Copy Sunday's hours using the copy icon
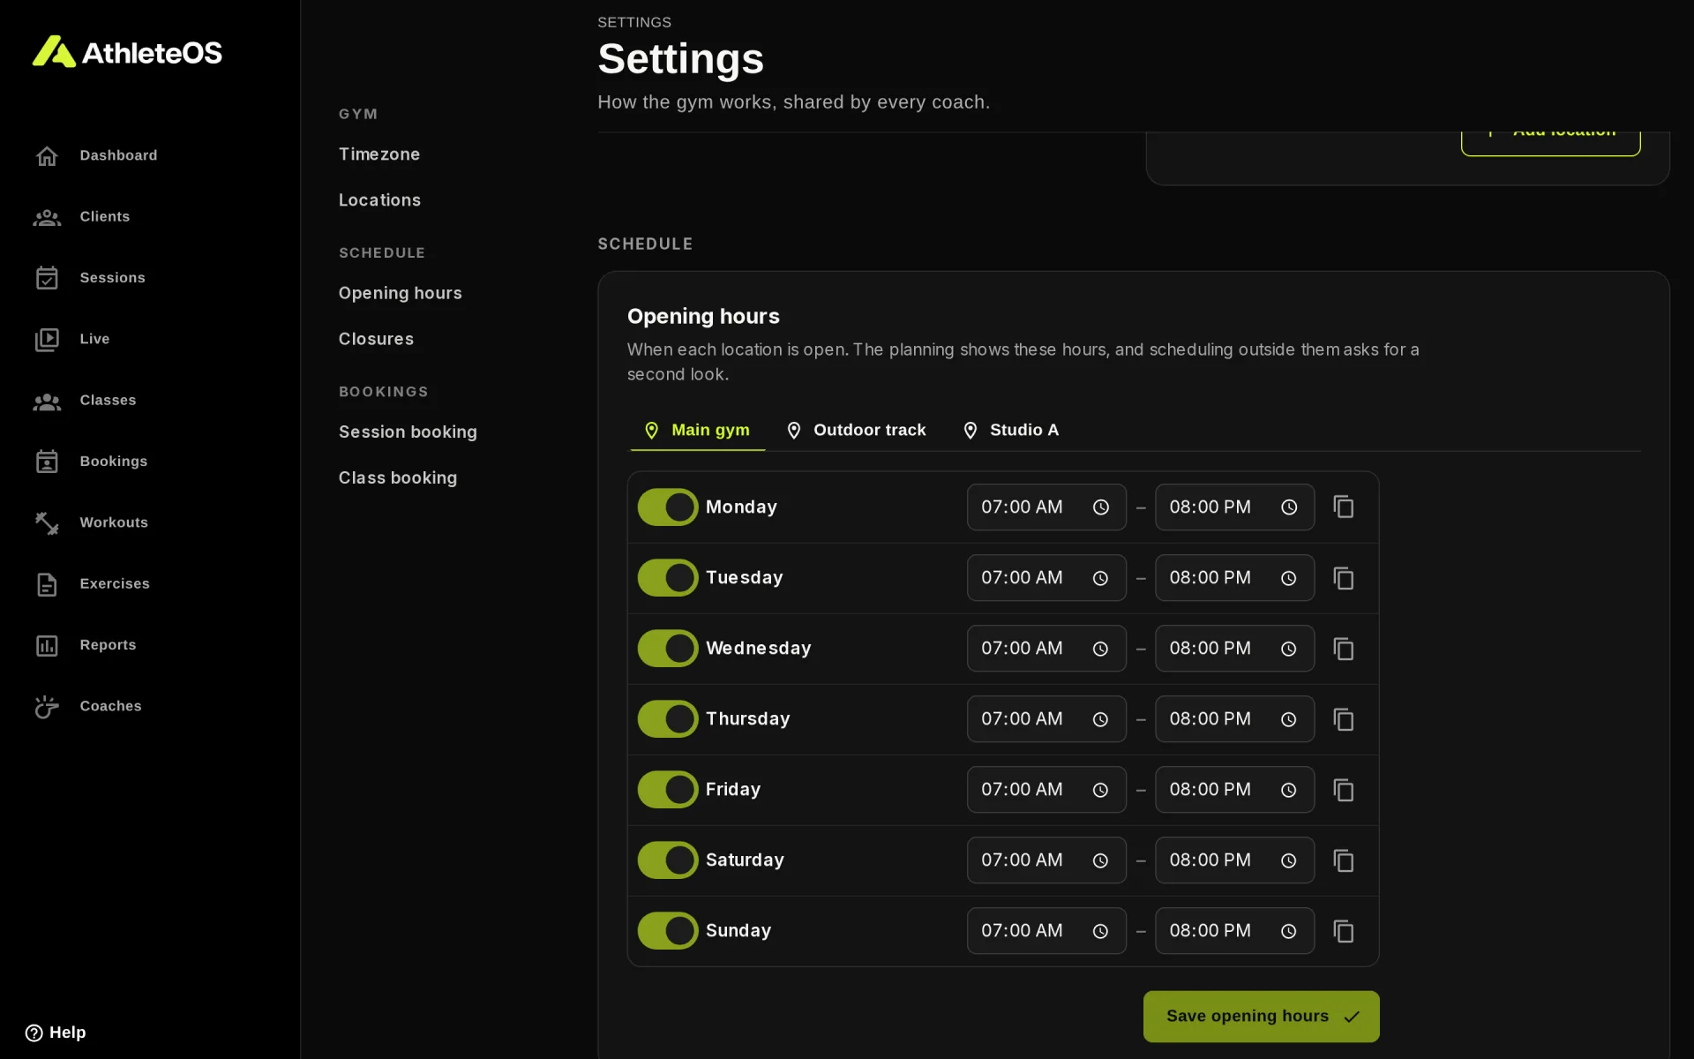The image size is (1694, 1059). (x=1343, y=931)
